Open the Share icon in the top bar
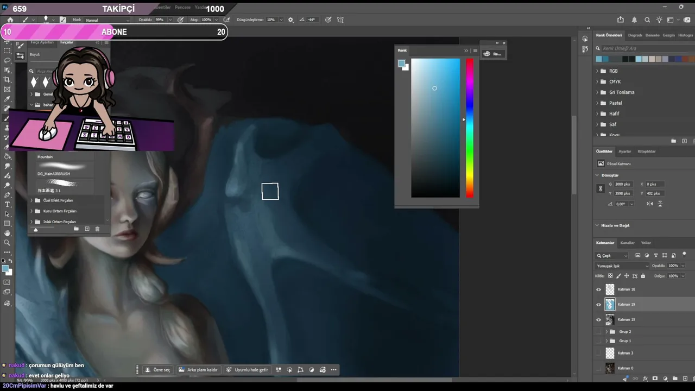695x391 pixels. point(621,20)
